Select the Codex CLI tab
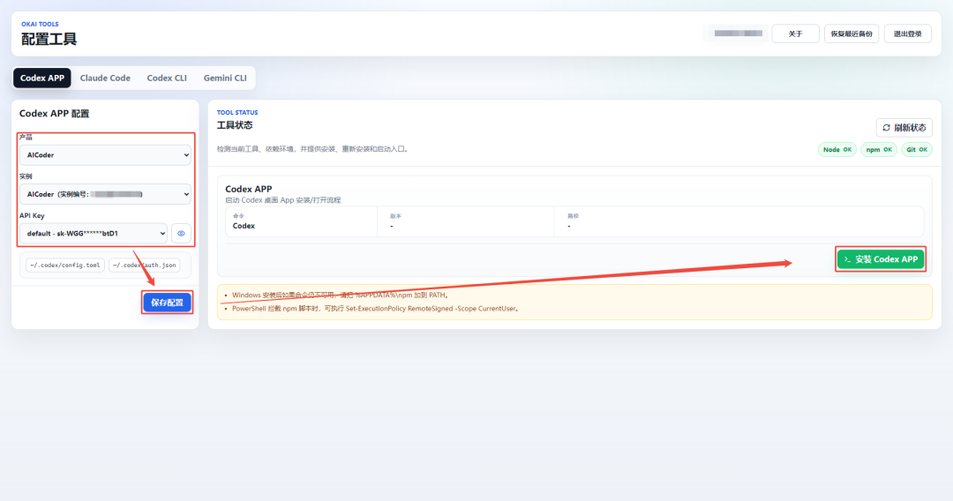This screenshot has width=953, height=501. coord(167,78)
